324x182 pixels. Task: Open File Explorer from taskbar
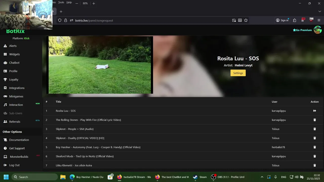click(63, 177)
